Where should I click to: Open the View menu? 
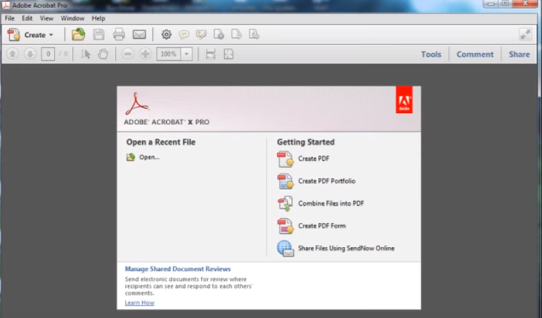[46, 18]
